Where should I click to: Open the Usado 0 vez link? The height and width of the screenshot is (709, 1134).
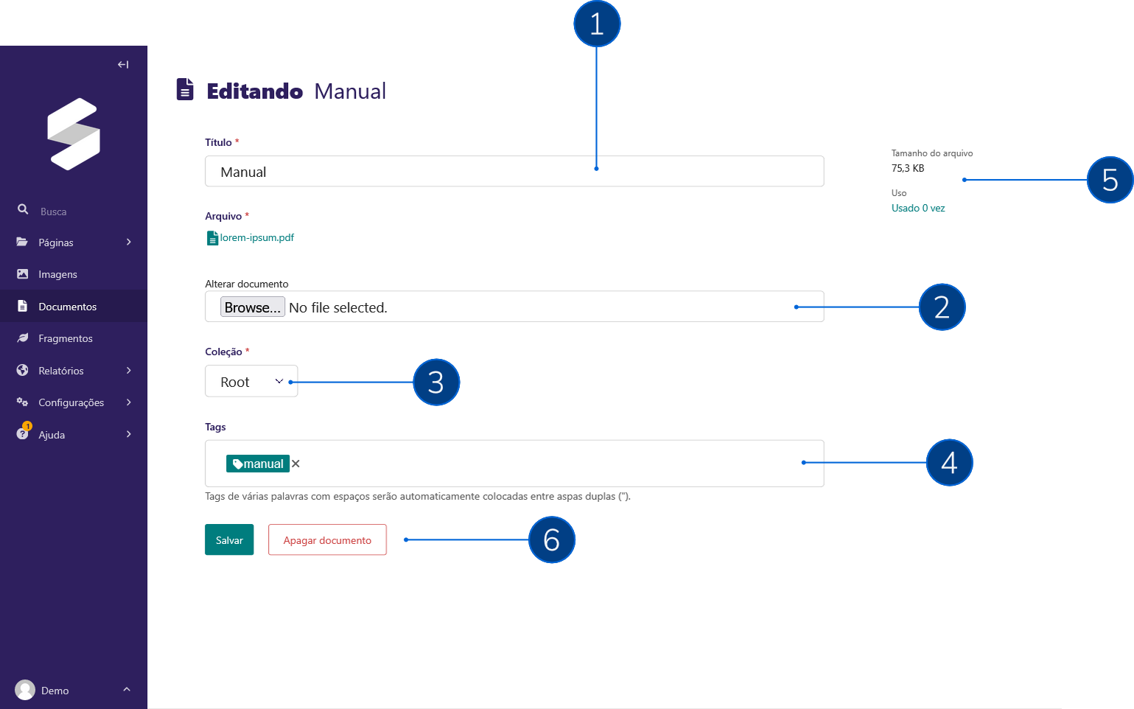(x=918, y=208)
